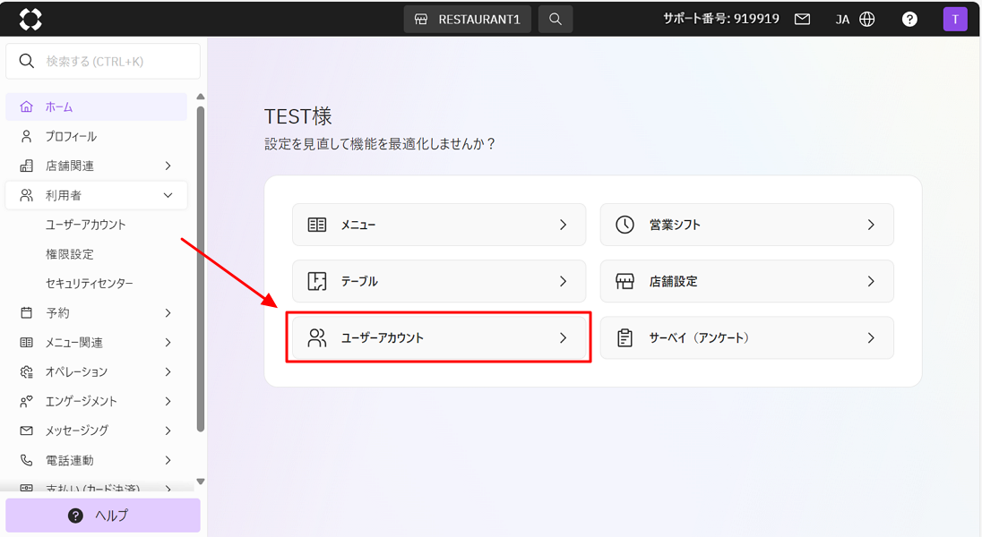Viewport: 982px width, 537px height.
Task: Open プロフィール in sidebar
Action: pos(97,136)
